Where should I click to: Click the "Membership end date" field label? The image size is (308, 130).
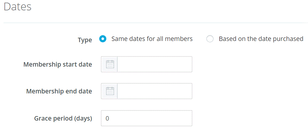[x=59, y=91]
